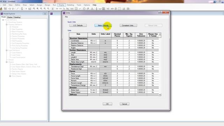Open the Help menu
This screenshot has height=126, width=224.
94,5
